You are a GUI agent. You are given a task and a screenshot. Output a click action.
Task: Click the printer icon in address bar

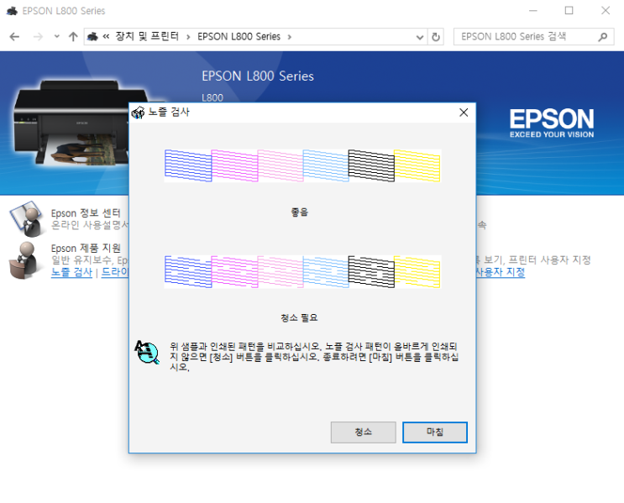(92, 37)
